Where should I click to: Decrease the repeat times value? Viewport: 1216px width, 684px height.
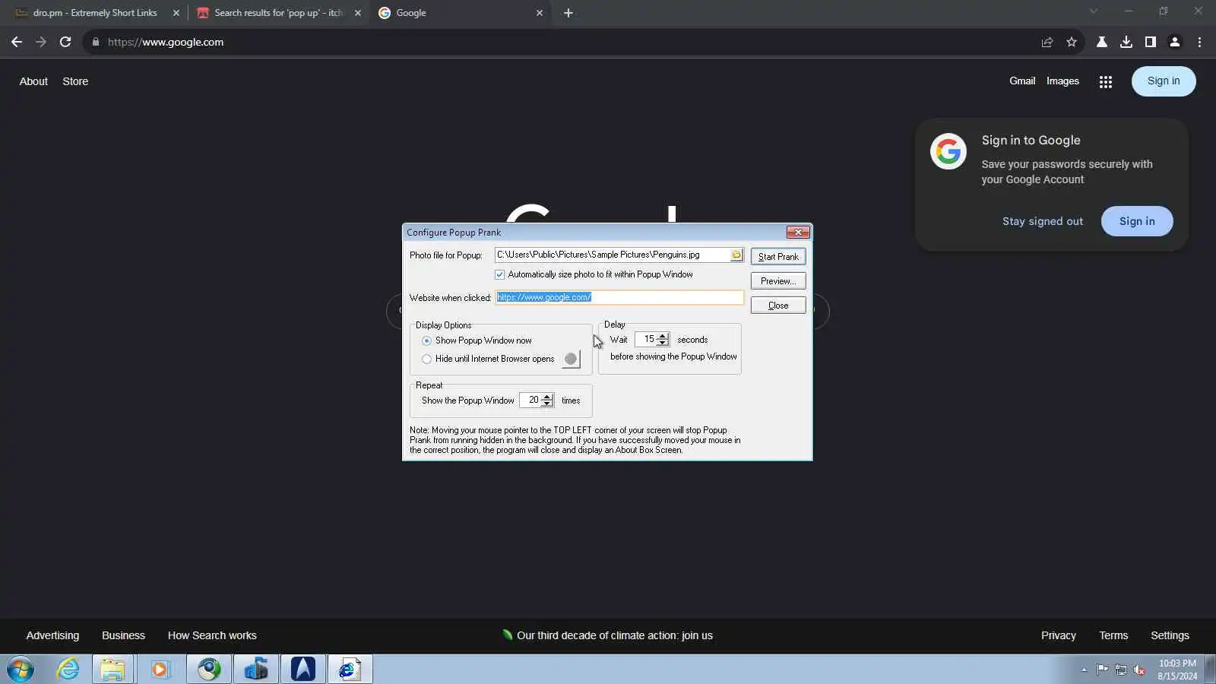pos(547,404)
